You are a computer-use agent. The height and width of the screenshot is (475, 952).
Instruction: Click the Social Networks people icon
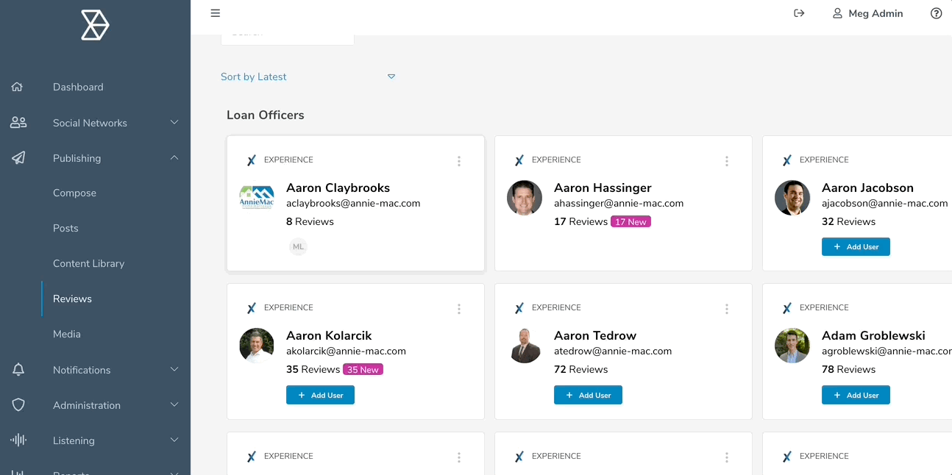click(18, 123)
